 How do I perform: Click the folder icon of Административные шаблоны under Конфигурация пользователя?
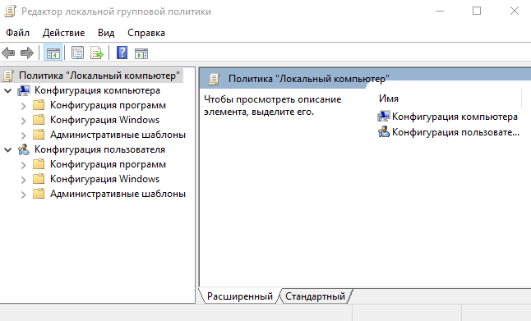39,194
